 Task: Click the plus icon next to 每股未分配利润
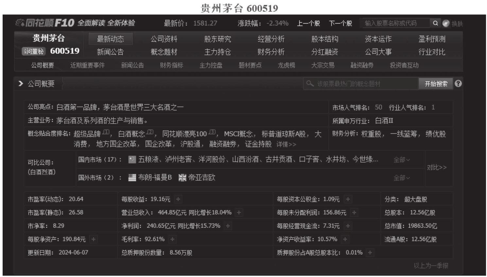[354, 212]
